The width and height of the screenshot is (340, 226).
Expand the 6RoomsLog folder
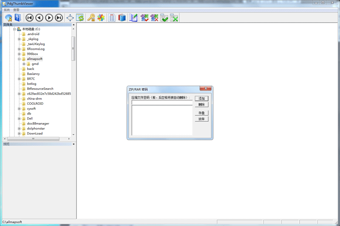tap(19, 49)
